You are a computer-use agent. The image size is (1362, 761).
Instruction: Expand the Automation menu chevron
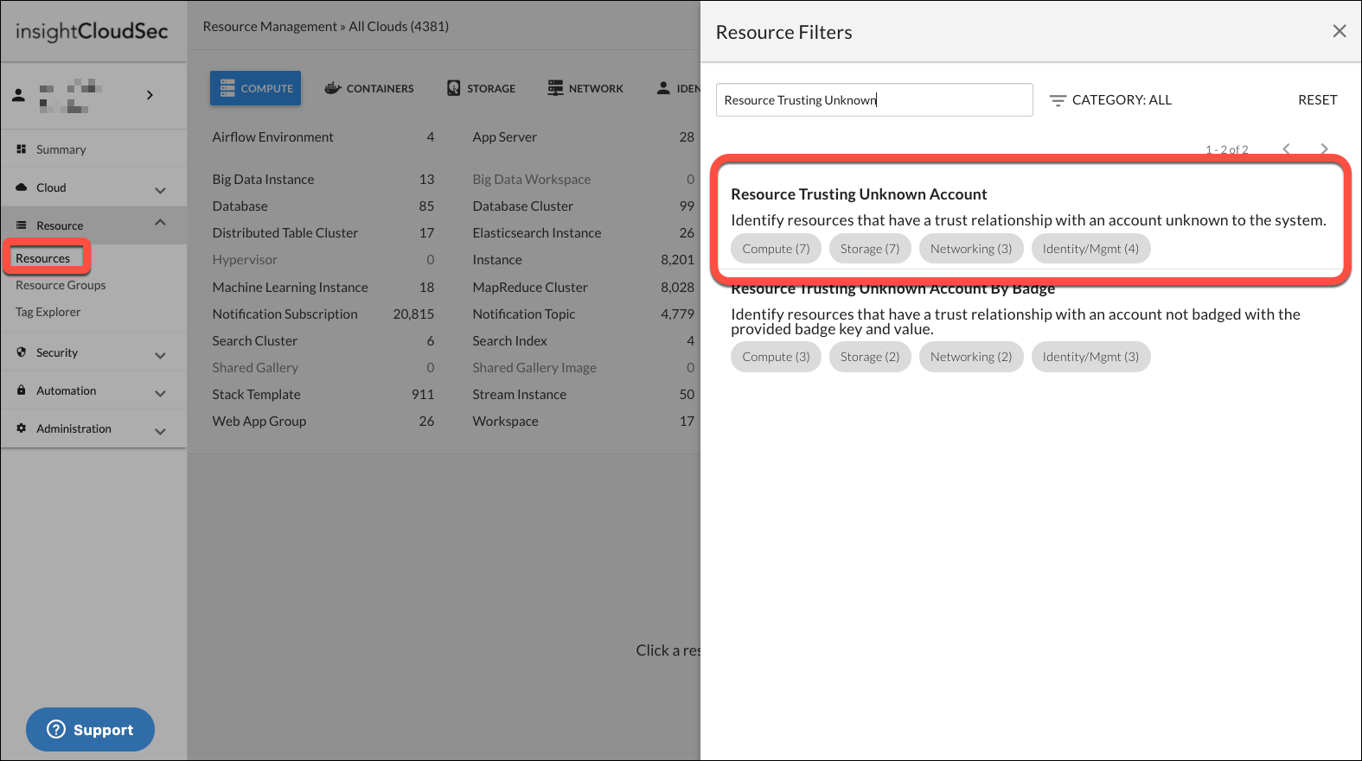coord(160,393)
